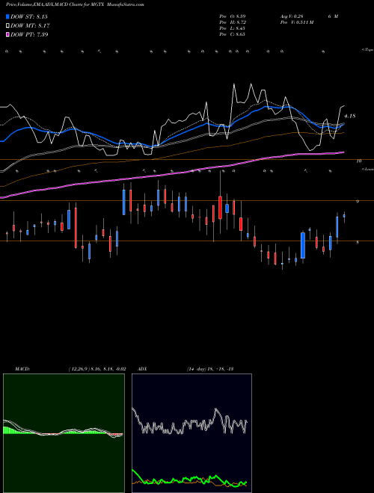Click the MACD parameters '(12,26,9) 8.16, 8.18, -0.02'

tap(97, 369)
